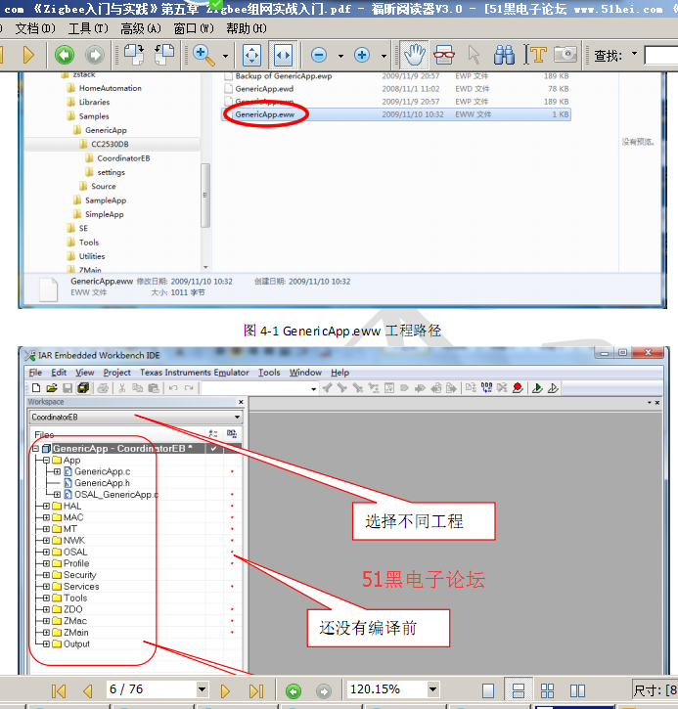Screen dimensions: 678x709
Task: Open the 高级(A) menu
Action: click(141, 28)
